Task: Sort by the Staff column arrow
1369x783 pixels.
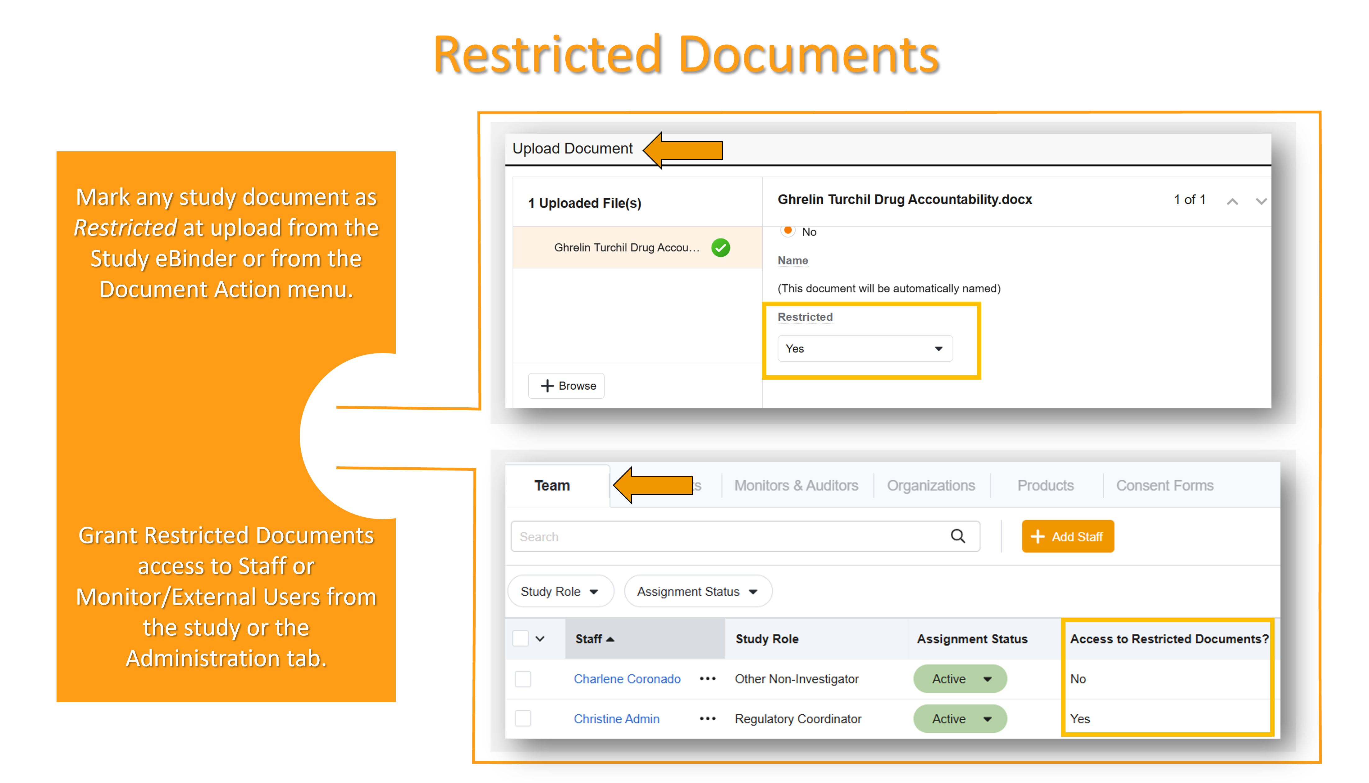Action: point(610,639)
